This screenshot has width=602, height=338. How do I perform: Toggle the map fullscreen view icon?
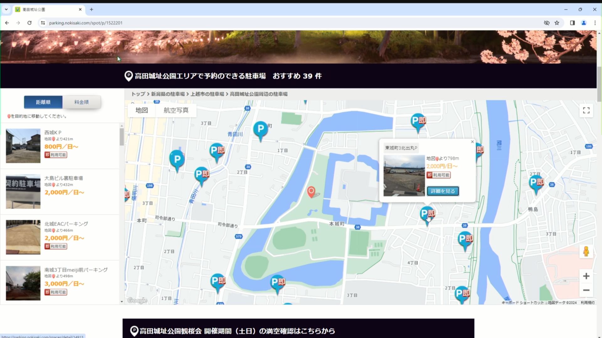click(586, 110)
